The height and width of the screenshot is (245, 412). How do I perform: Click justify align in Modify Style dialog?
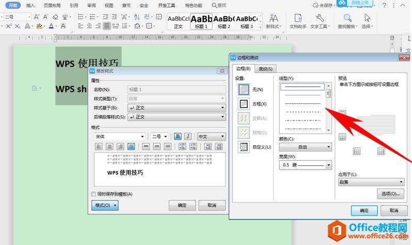131,147
